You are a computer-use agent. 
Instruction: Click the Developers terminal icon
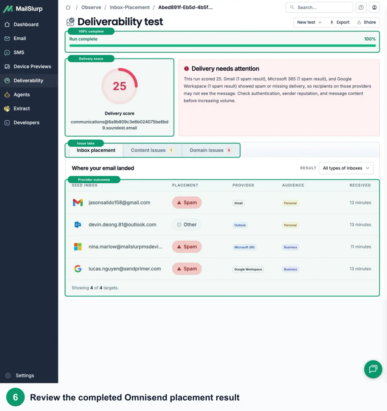coord(7,123)
